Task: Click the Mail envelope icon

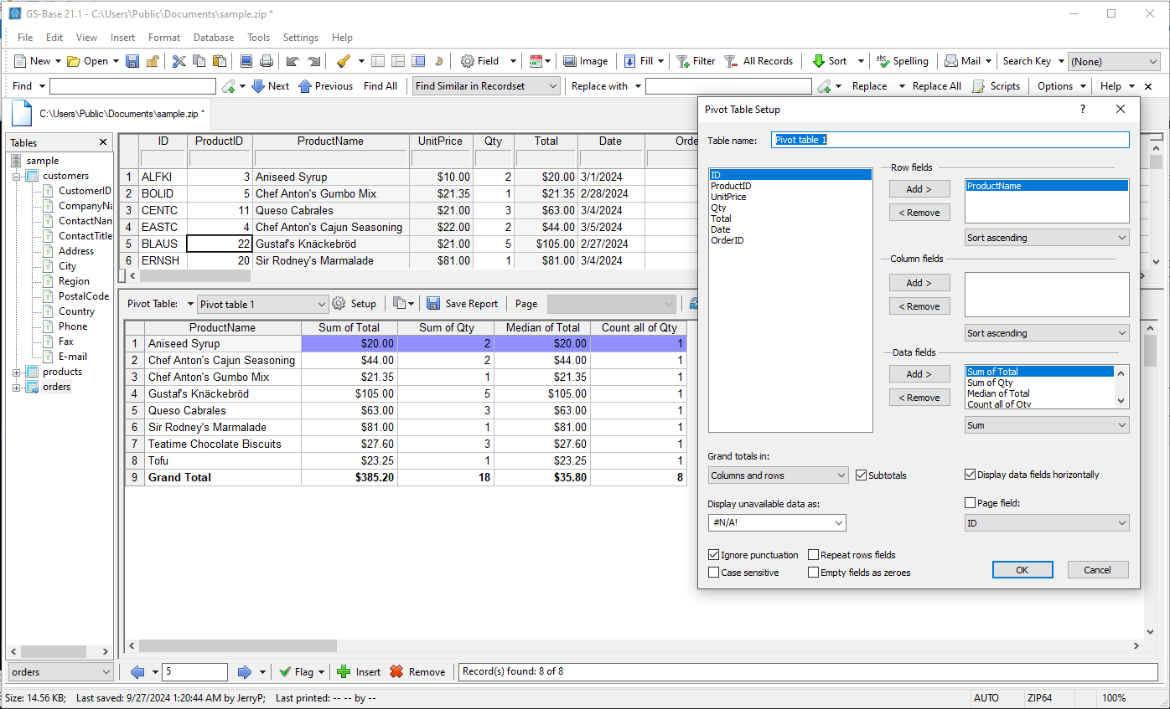Action: [951, 61]
